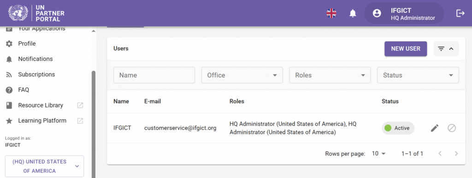Click the Name filter input field

154,75
